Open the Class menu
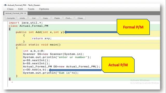The image size is (166, 93). 10,9
